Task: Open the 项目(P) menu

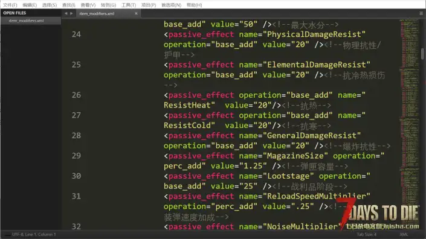Action: click(x=149, y=5)
